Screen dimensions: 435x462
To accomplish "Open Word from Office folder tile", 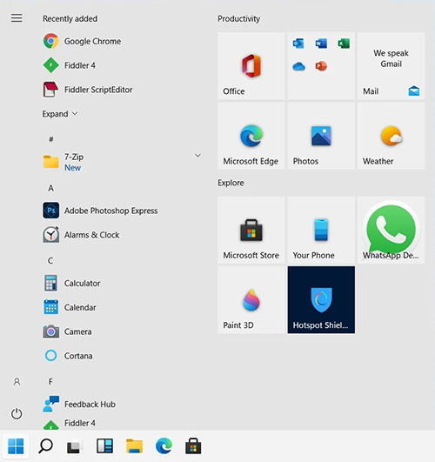I will (x=321, y=44).
